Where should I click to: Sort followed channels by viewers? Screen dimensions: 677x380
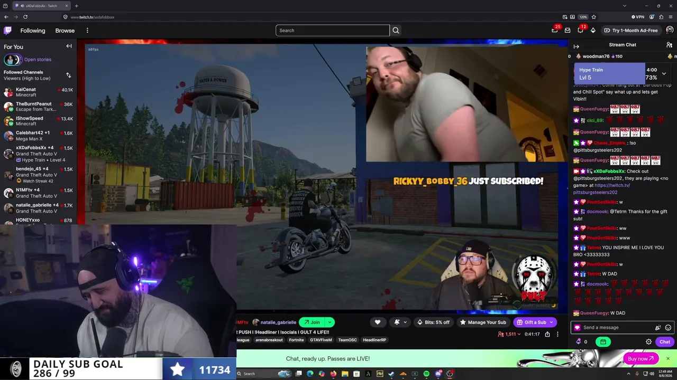(x=68, y=75)
